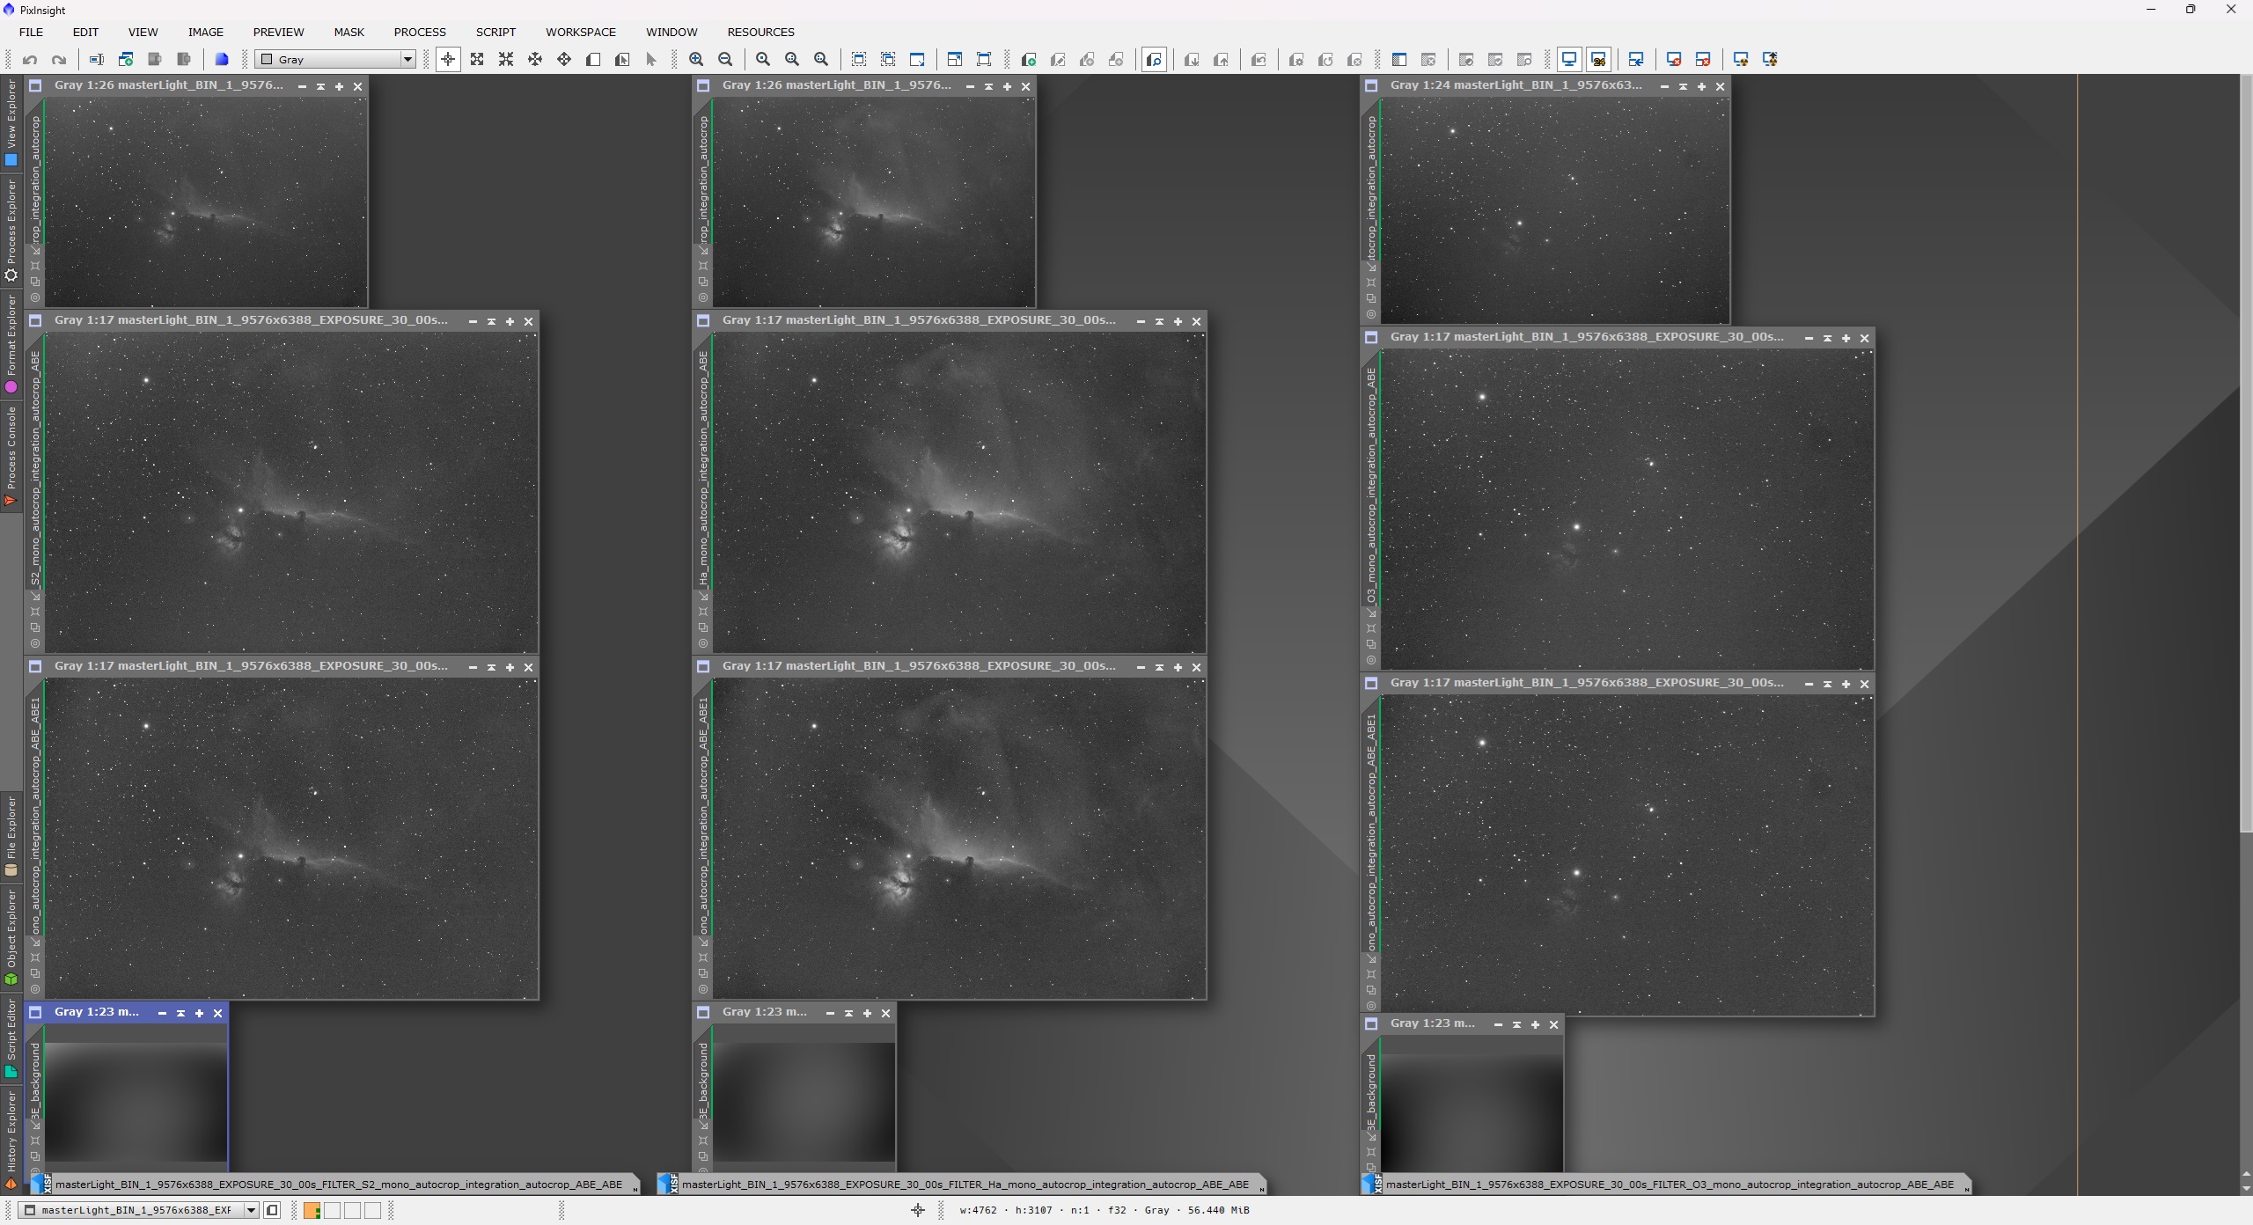Open the Process Explorer side panel tab
The image size is (2253, 1225).
coord(11,230)
